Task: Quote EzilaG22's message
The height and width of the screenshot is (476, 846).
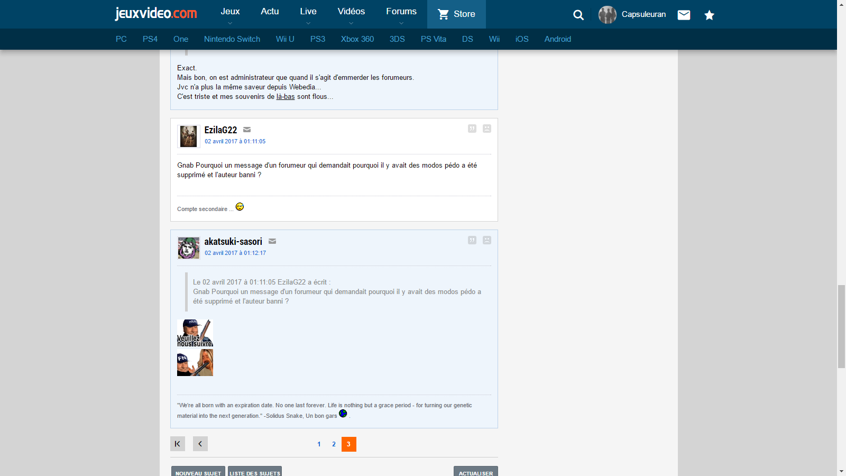Action: point(472,129)
